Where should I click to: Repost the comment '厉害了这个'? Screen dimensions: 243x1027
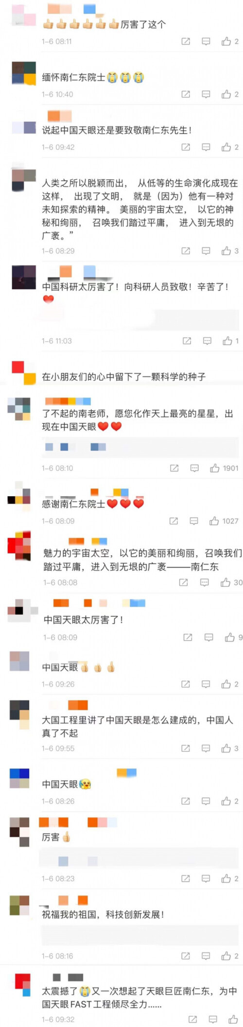[x=186, y=41]
